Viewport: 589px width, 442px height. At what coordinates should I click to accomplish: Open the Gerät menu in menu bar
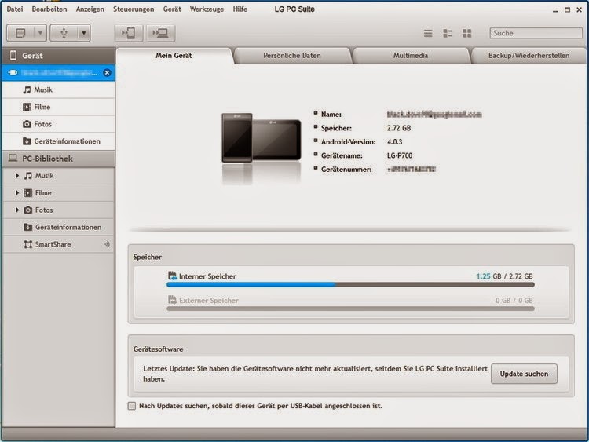(172, 9)
